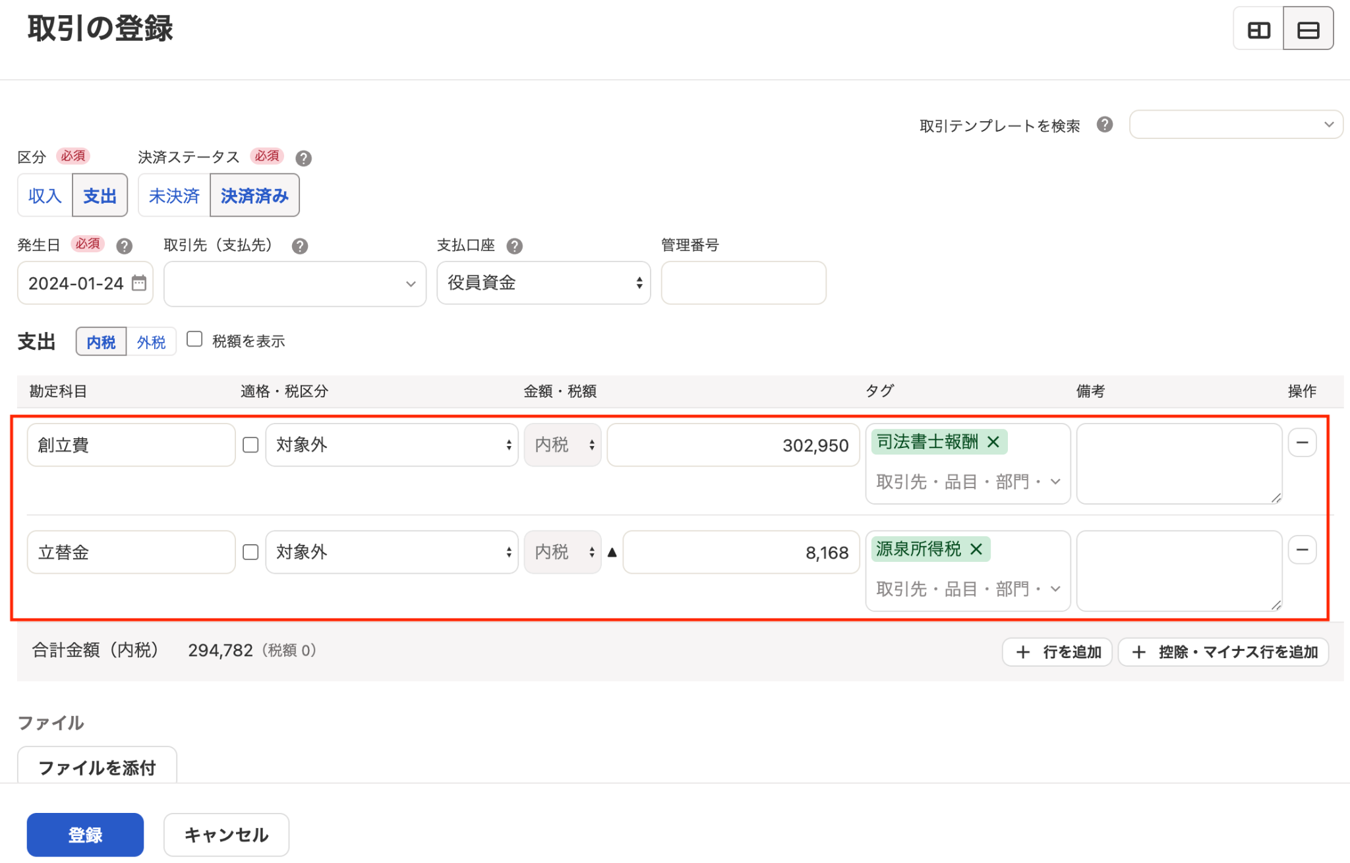
Task: Open tag dropdown under 源泉所得税
Action: click(x=968, y=588)
